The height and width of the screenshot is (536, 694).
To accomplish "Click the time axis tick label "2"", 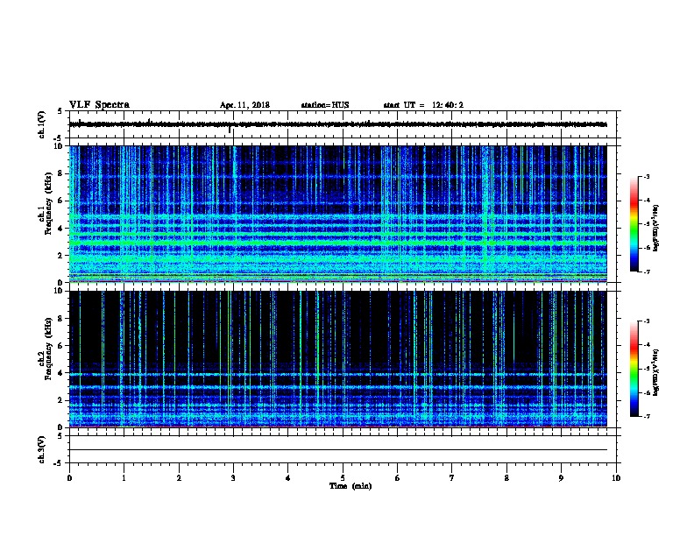I will tap(179, 478).
